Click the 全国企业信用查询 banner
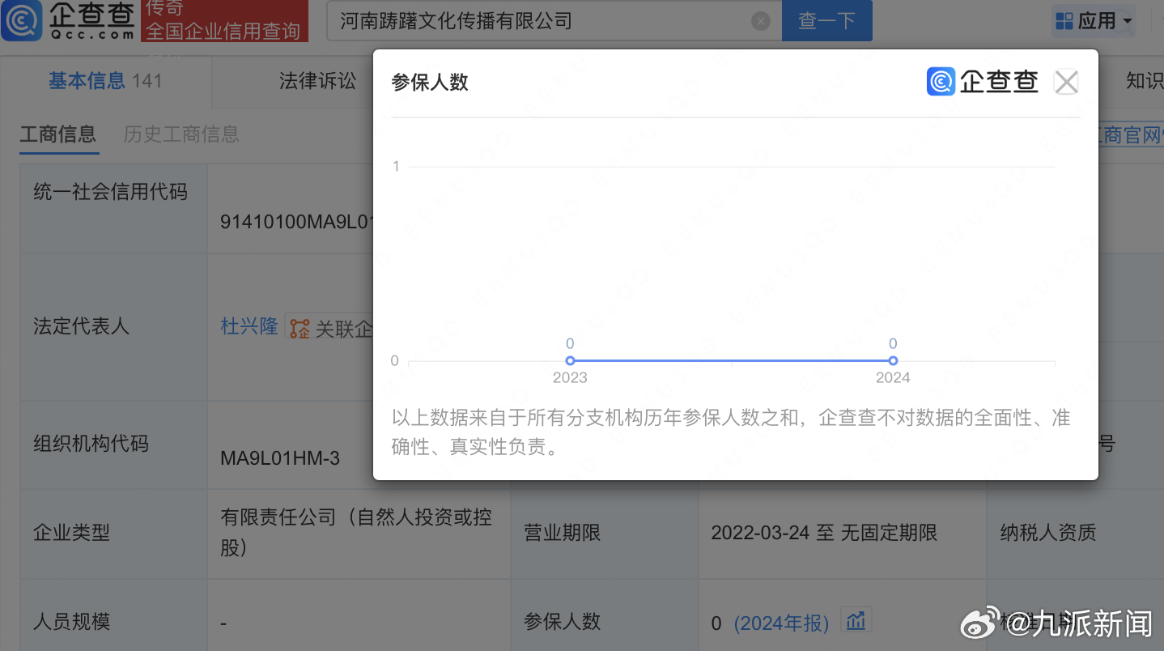 (224, 21)
